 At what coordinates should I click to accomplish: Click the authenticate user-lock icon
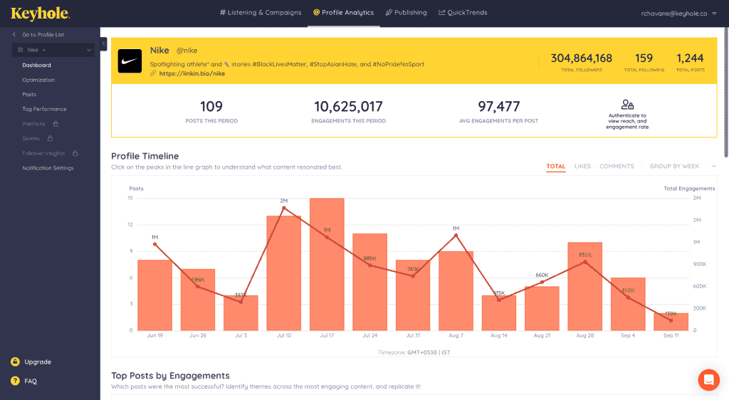tap(627, 105)
